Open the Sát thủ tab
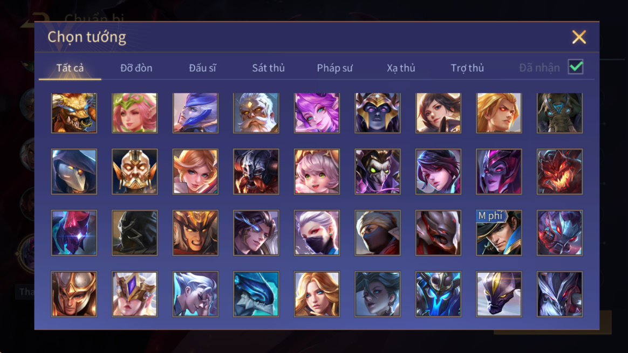The height and width of the screenshot is (353, 628). pos(268,68)
